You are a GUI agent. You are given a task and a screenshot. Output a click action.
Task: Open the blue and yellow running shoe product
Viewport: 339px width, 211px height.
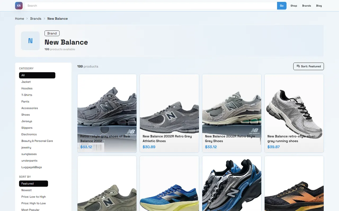pos(169,183)
